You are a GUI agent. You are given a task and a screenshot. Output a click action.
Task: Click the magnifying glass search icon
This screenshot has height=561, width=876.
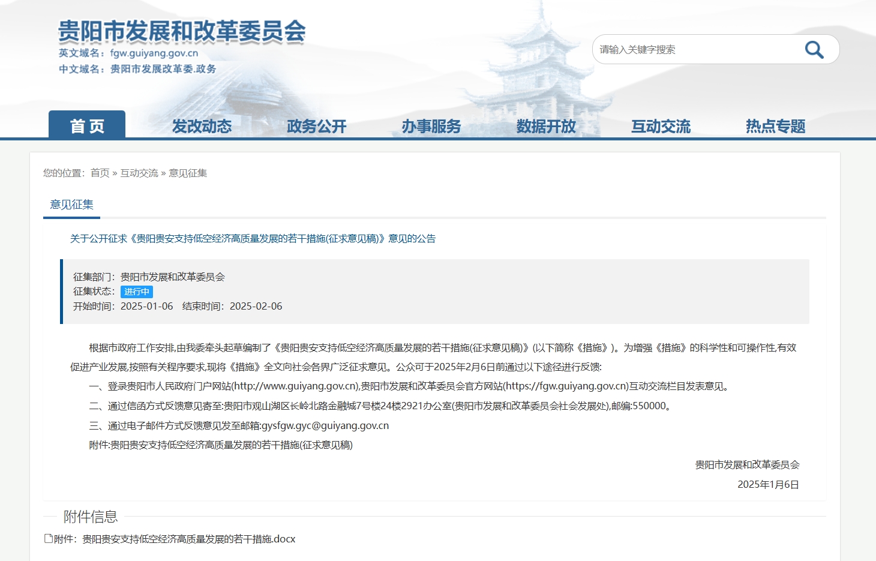pyautogui.click(x=814, y=50)
